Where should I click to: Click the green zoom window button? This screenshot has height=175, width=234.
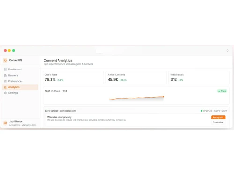pos(14,50)
